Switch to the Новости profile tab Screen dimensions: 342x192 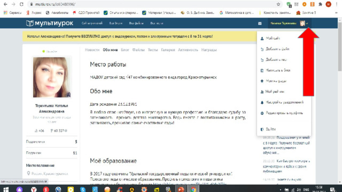pyautogui.click(x=92, y=50)
